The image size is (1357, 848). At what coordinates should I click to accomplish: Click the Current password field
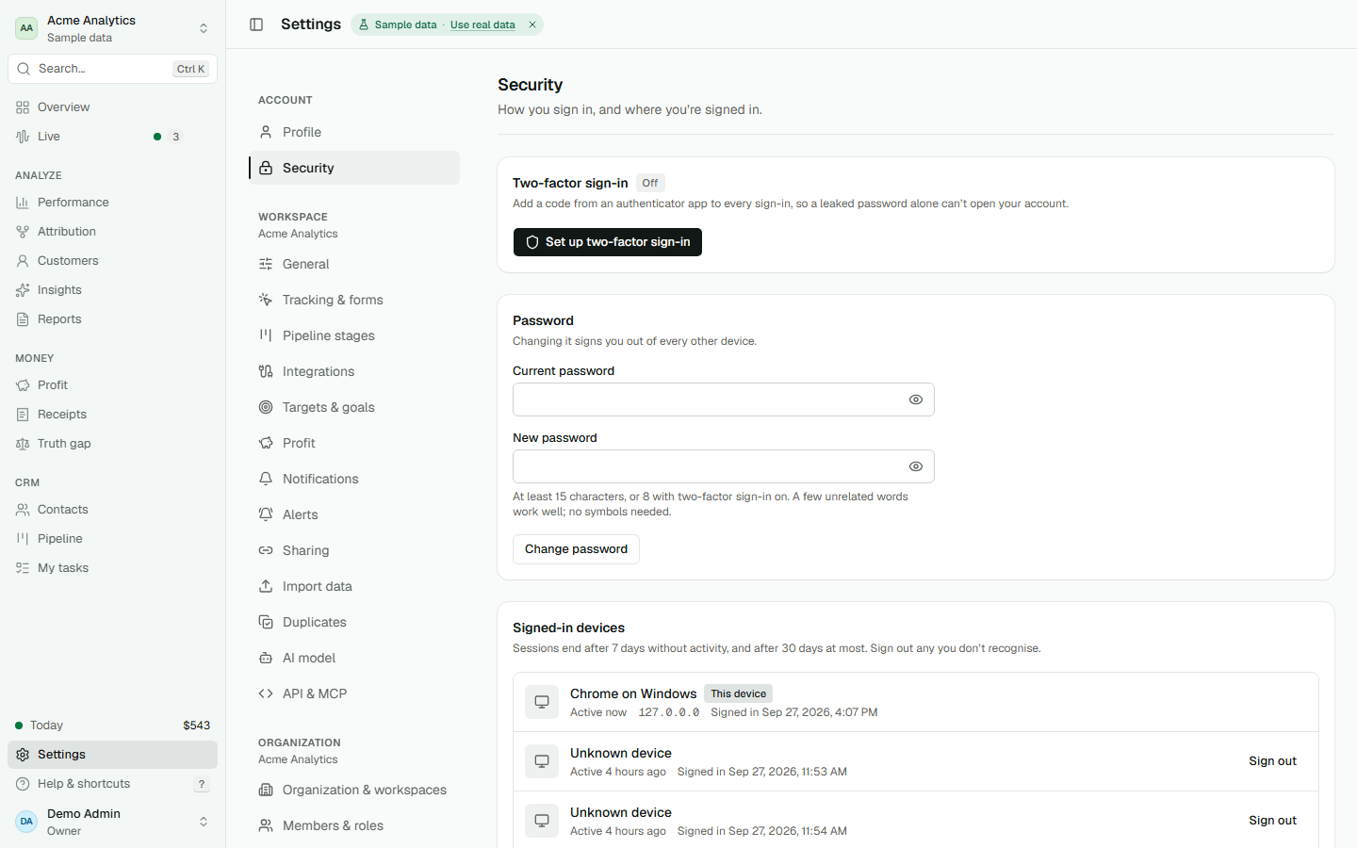coord(724,400)
